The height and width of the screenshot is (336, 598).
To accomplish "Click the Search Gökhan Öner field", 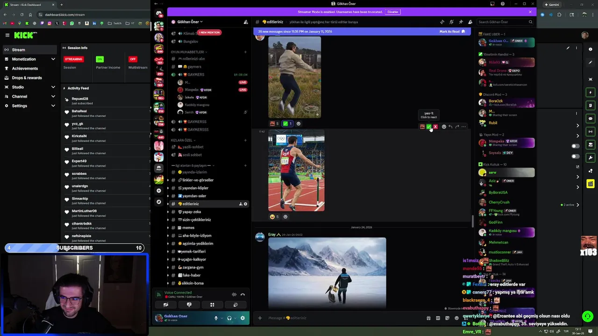I will [x=505, y=22].
